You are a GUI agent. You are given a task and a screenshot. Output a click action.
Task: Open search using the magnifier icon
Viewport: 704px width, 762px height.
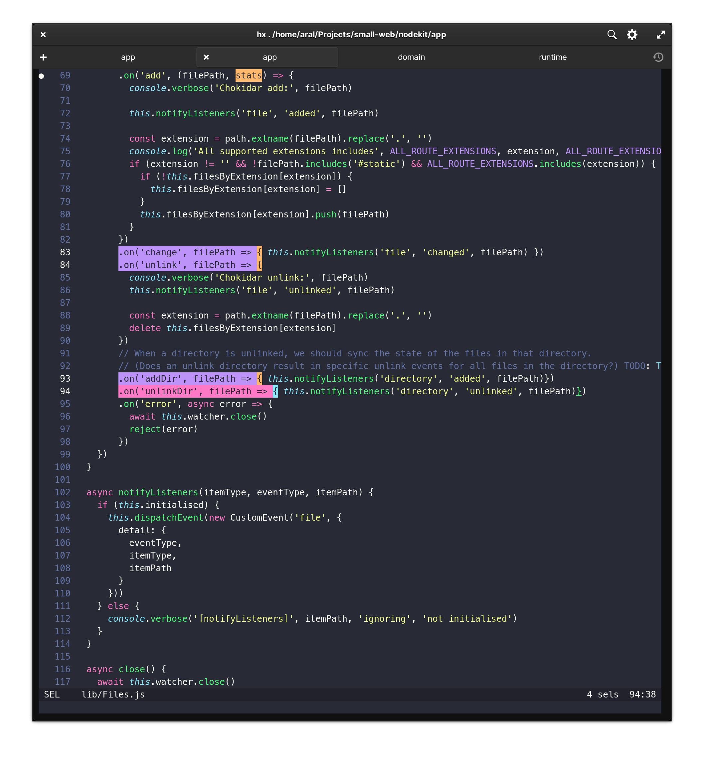(x=612, y=35)
